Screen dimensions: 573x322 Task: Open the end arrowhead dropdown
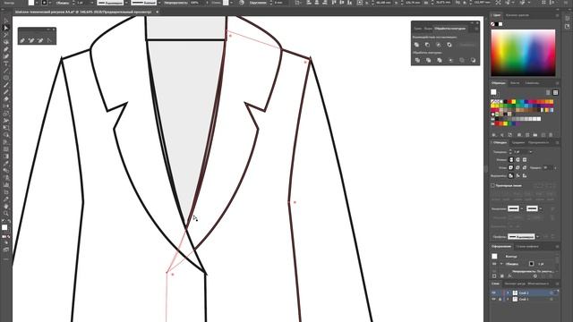(x=541, y=208)
